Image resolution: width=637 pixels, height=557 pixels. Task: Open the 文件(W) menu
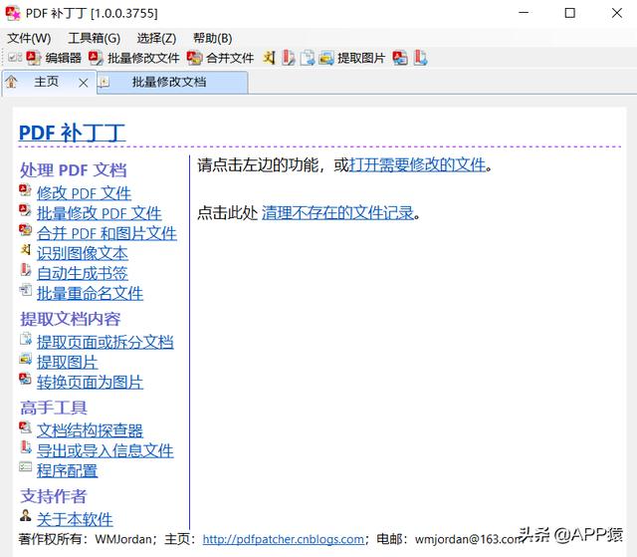point(29,39)
